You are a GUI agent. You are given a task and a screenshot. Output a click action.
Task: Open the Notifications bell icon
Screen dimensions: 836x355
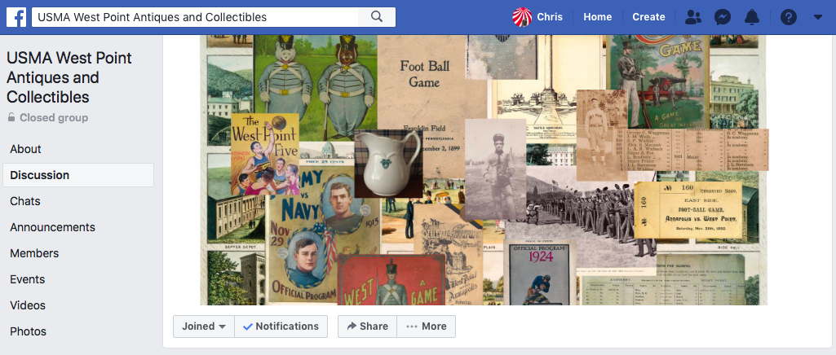752,17
